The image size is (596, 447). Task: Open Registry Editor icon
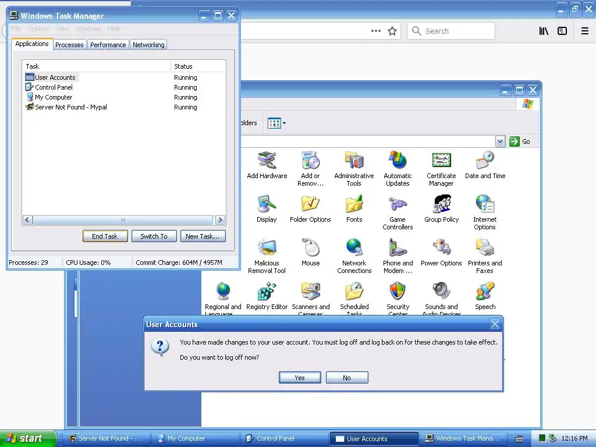point(267,296)
